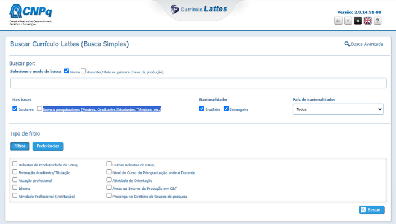Screen dimensions: 396x224
Task: Uncheck the Doutores checkbox
Action: 15,109
